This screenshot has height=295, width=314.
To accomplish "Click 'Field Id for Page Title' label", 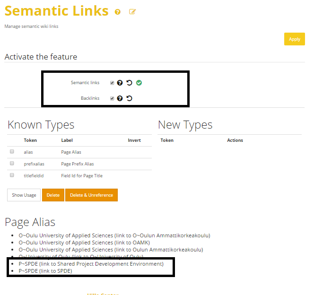I will [82, 176].
